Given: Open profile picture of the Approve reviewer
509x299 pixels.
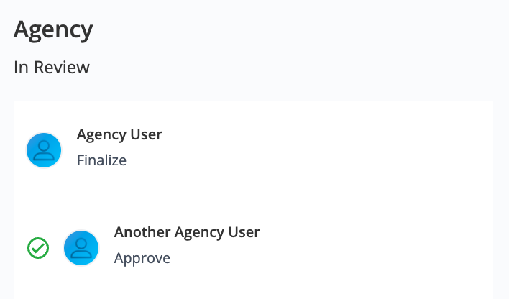Looking at the screenshot, I should point(81,248).
